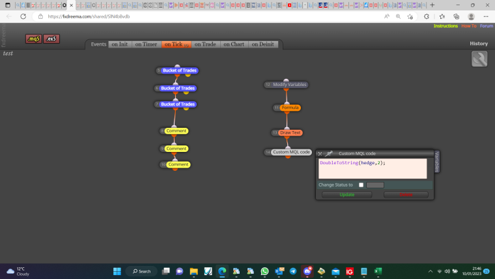
Task: Open the History panel
Action: (479, 44)
